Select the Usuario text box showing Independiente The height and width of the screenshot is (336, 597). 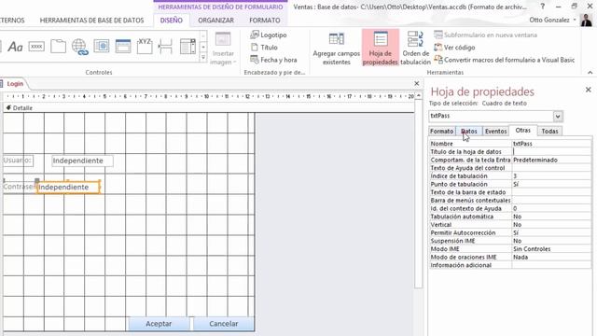click(x=82, y=161)
